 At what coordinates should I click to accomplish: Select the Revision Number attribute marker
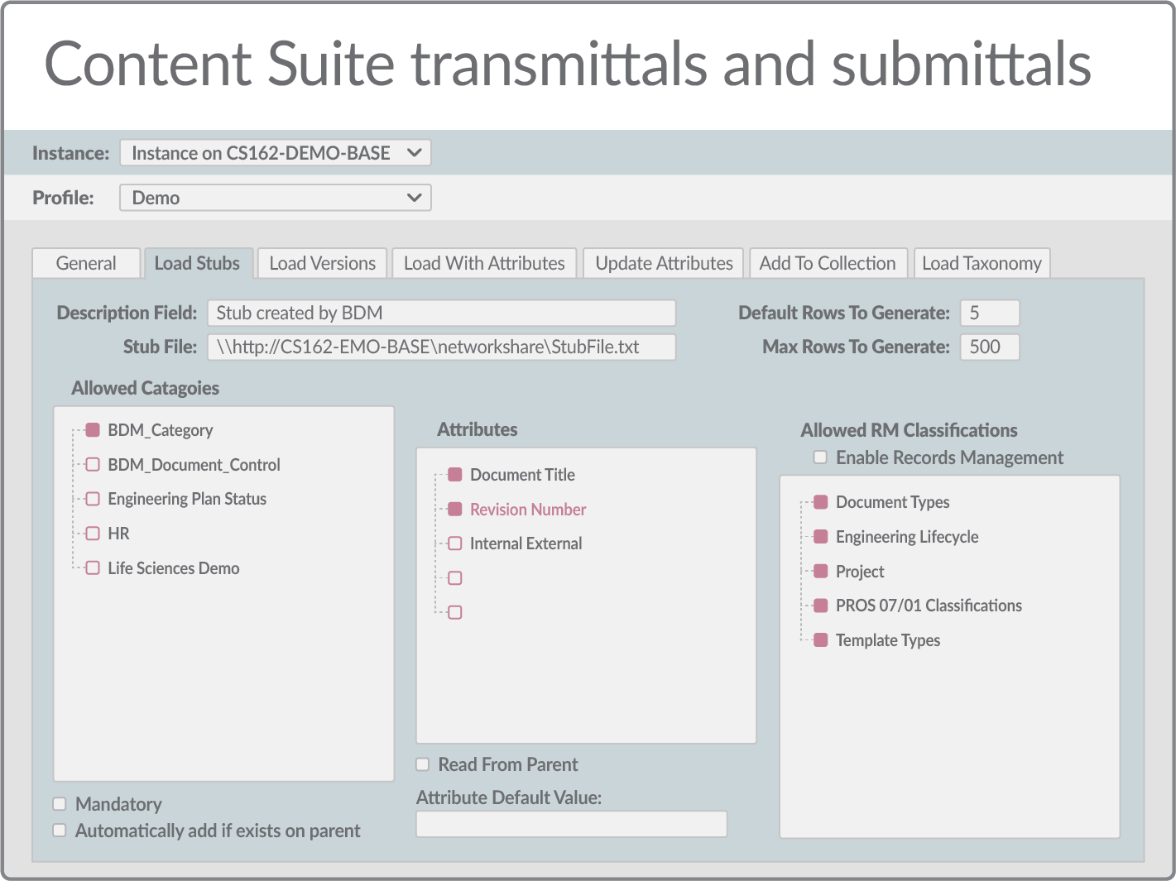point(455,509)
